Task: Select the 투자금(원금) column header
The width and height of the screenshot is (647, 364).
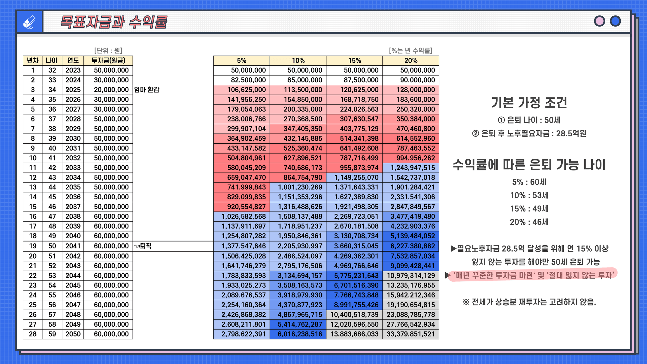Action: pyautogui.click(x=108, y=60)
